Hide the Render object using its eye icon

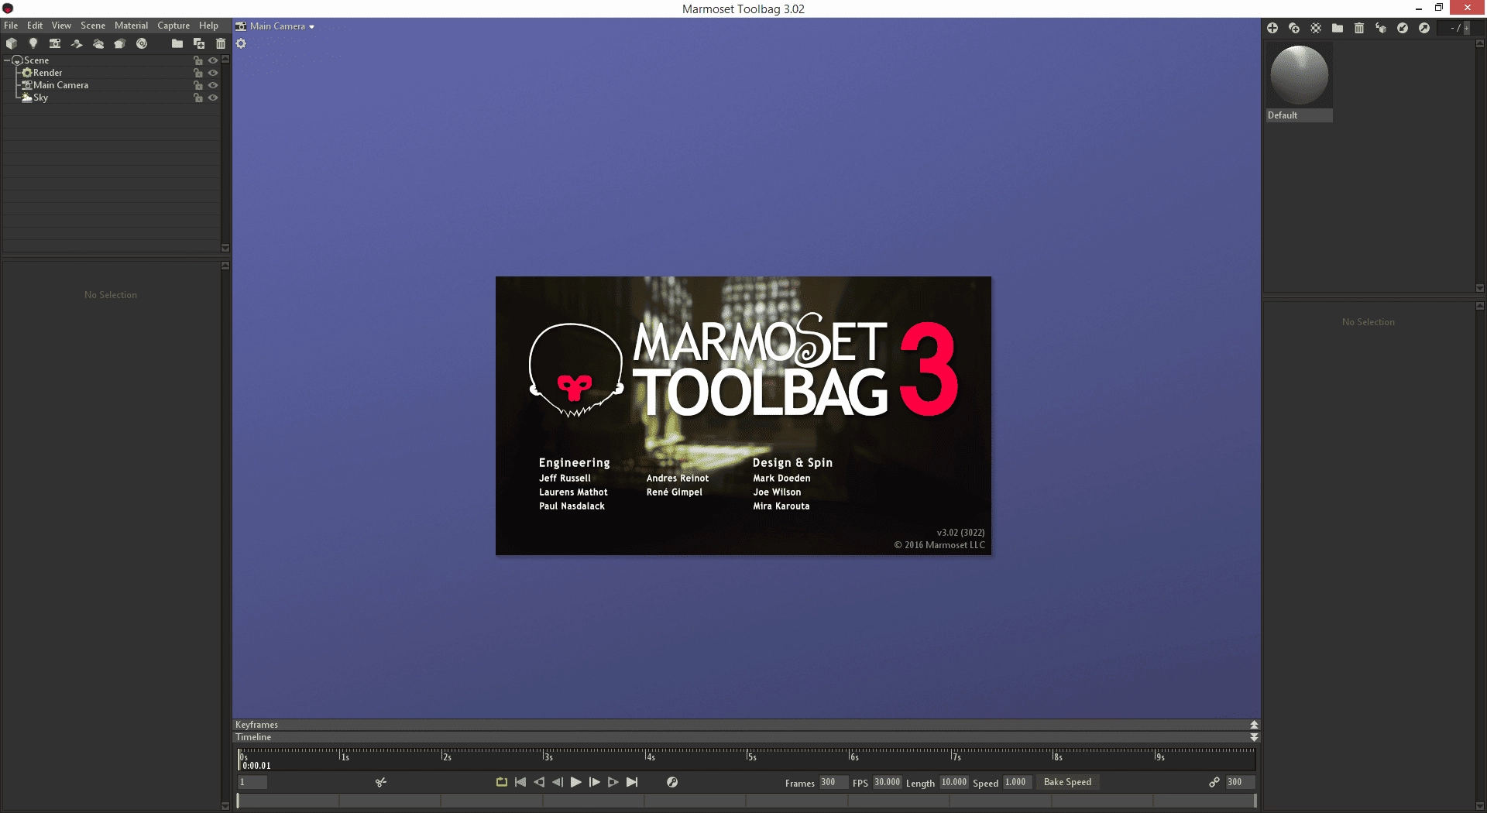[213, 73]
